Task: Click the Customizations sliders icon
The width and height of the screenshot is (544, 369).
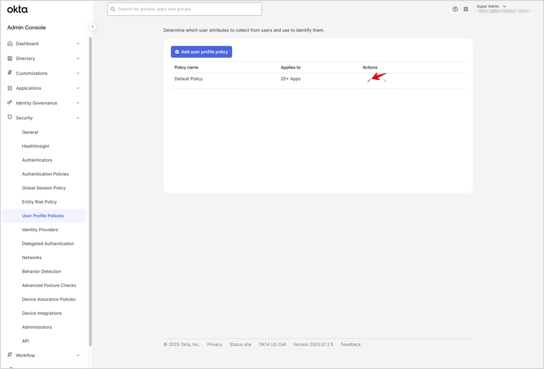Action: [x=10, y=73]
